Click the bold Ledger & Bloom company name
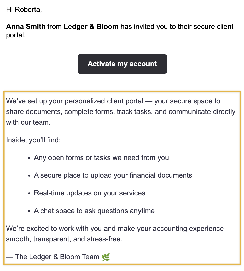This screenshot has height=271, width=244. point(91,27)
